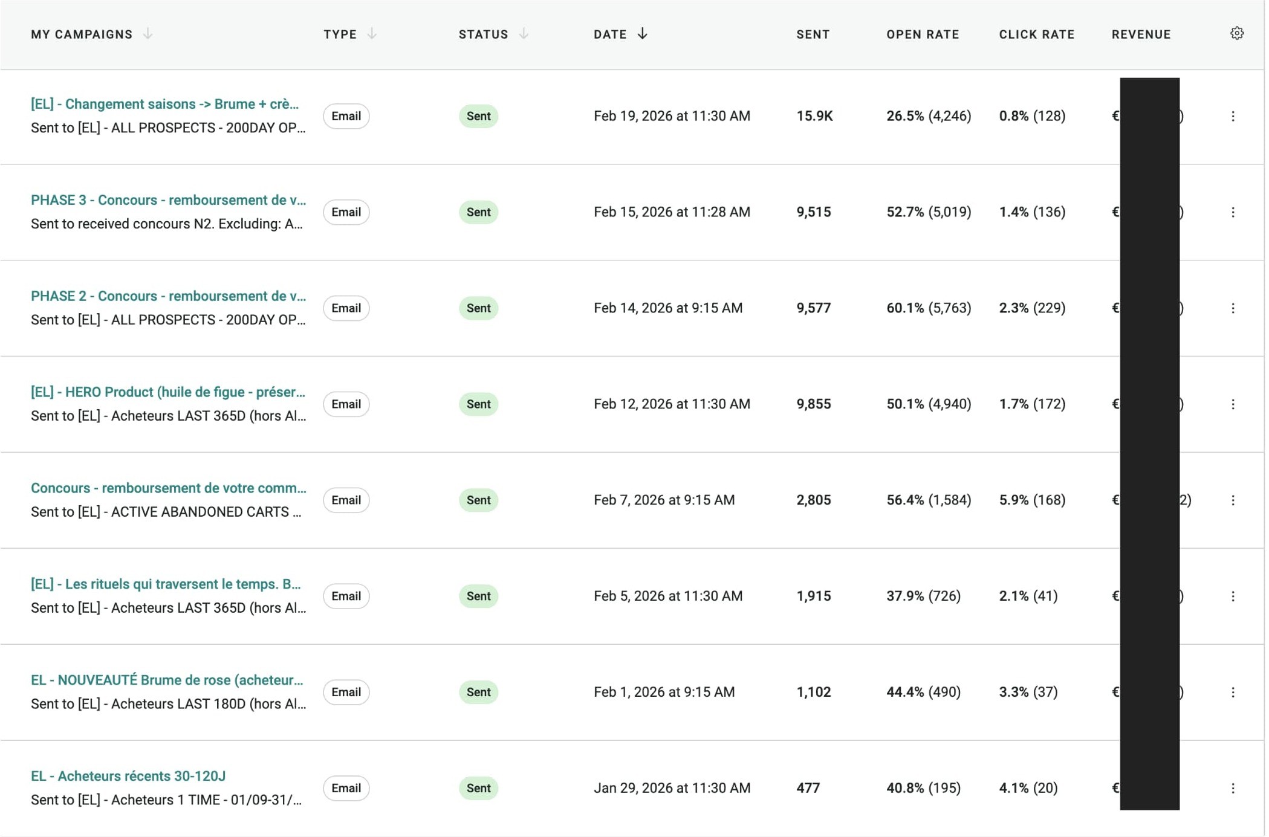Click Email type badge on Les rituels row
The height and width of the screenshot is (837, 1269).
pyautogui.click(x=346, y=596)
